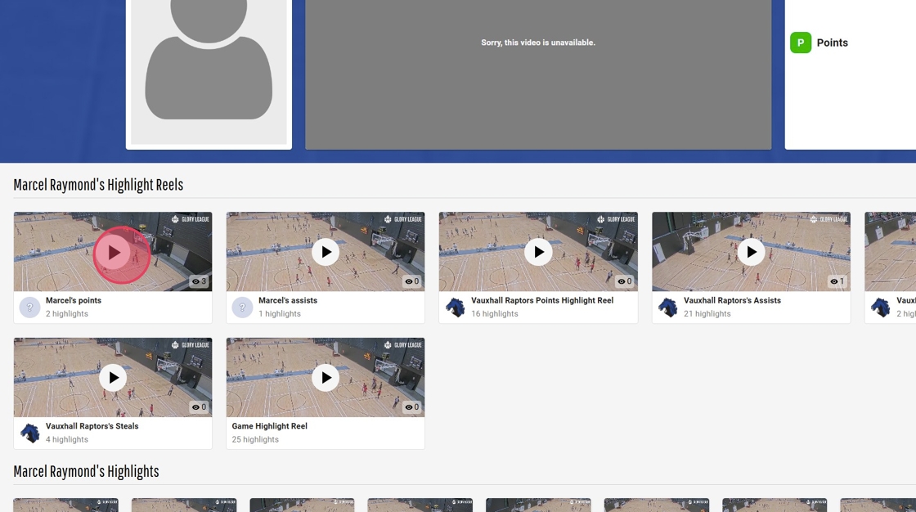916x512 pixels.
Task: Open the Marcel's points title link
Action: click(x=74, y=300)
